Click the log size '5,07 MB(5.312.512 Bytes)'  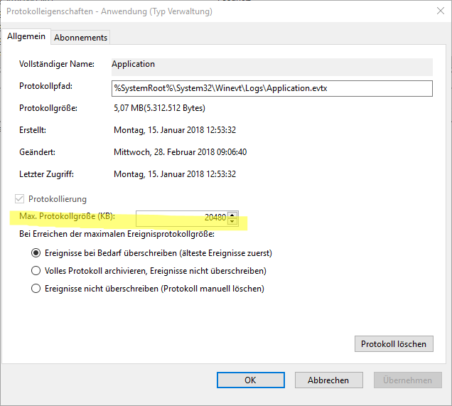159,108
